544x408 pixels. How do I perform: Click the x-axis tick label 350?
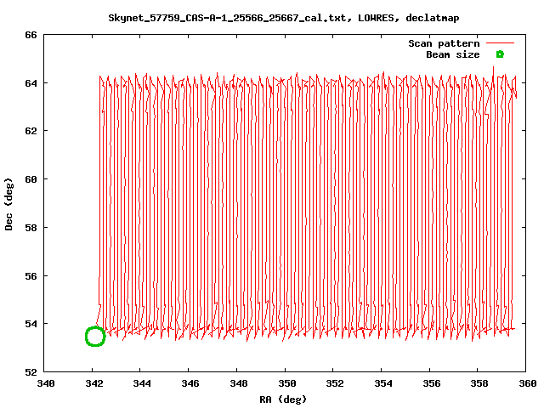pyautogui.click(x=287, y=383)
